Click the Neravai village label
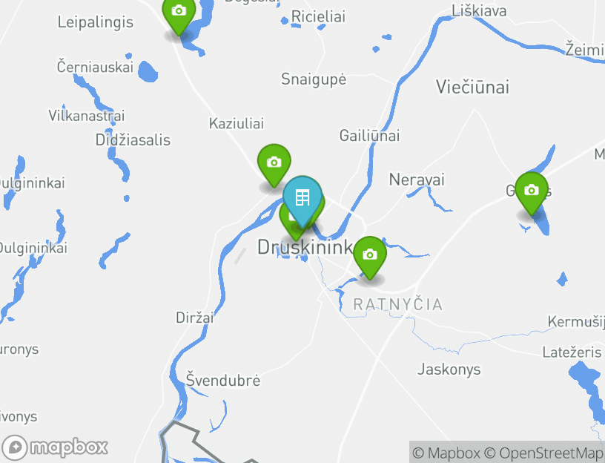The height and width of the screenshot is (463, 605). coord(417,180)
